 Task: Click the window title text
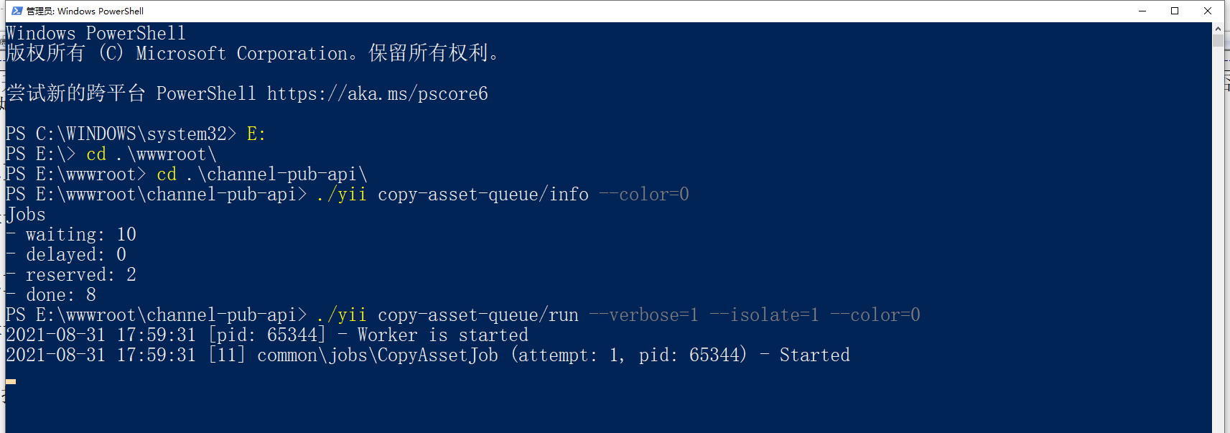coord(85,11)
